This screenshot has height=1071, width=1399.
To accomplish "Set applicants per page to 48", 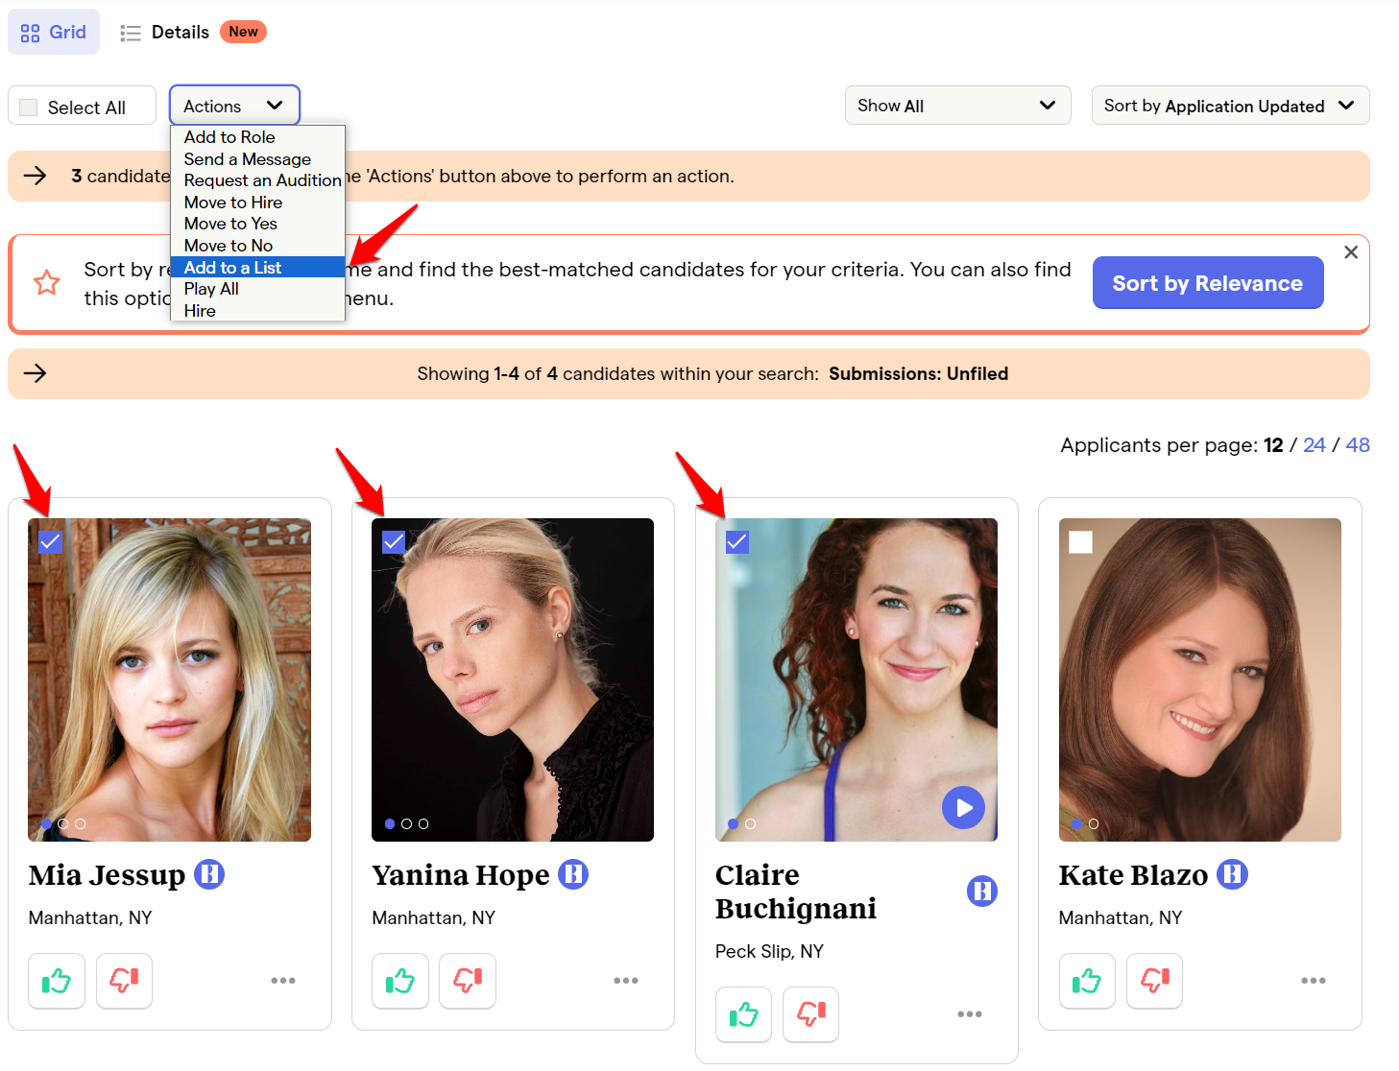I will tap(1358, 445).
